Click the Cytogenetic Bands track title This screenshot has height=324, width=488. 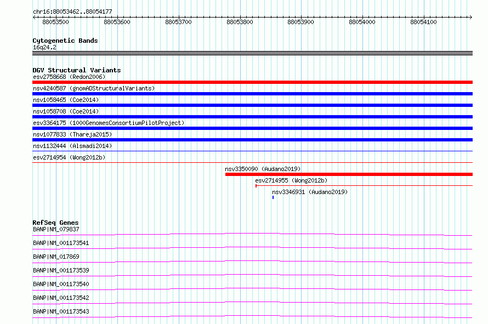65,41
